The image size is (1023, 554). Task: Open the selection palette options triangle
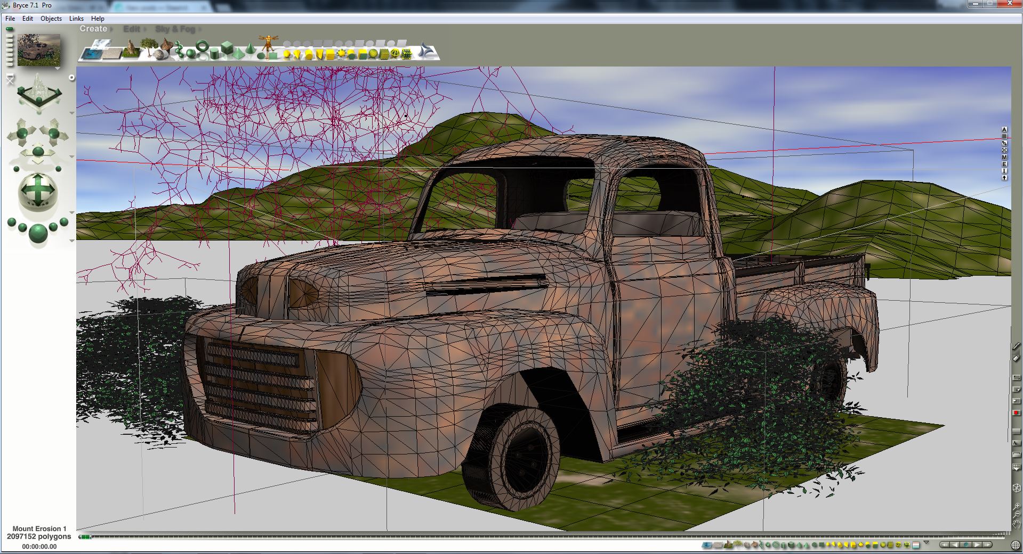(926, 542)
